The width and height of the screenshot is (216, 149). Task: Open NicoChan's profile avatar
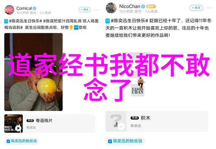[x=111, y=8]
